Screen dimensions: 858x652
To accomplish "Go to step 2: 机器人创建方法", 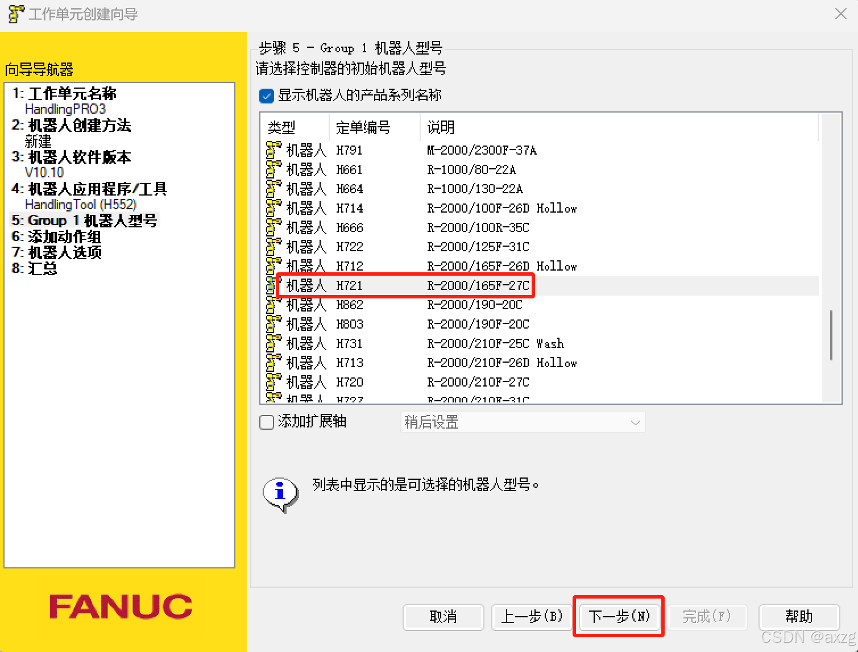I will [71, 125].
